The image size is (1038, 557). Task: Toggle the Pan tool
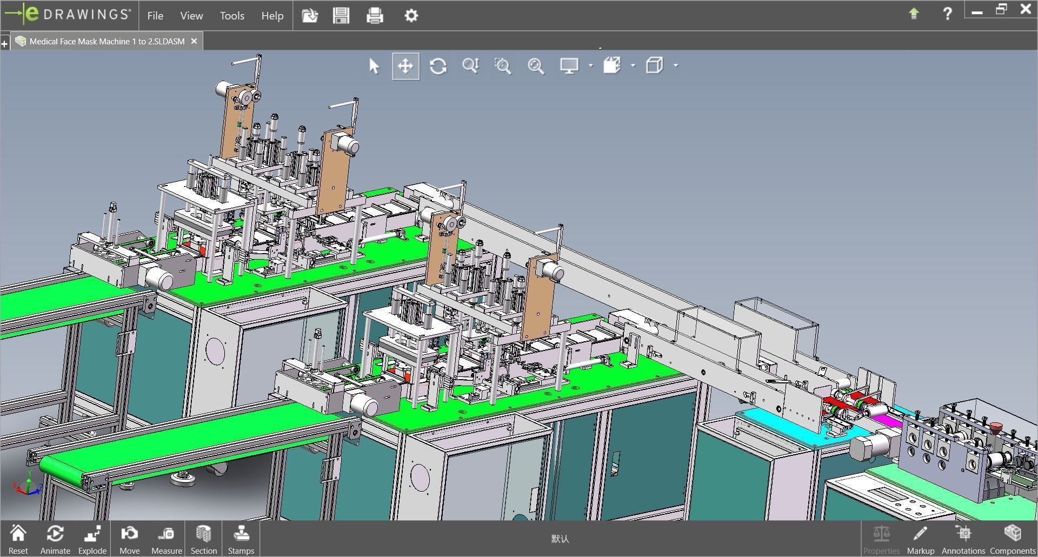[405, 66]
